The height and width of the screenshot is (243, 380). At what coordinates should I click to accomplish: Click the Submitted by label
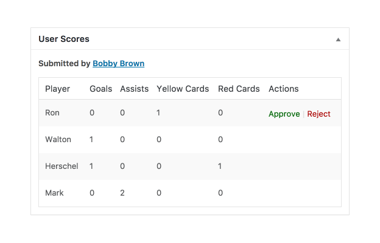pos(64,63)
